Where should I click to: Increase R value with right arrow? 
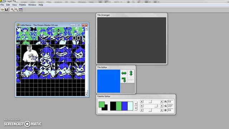pyautogui.click(x=161, y=101)
